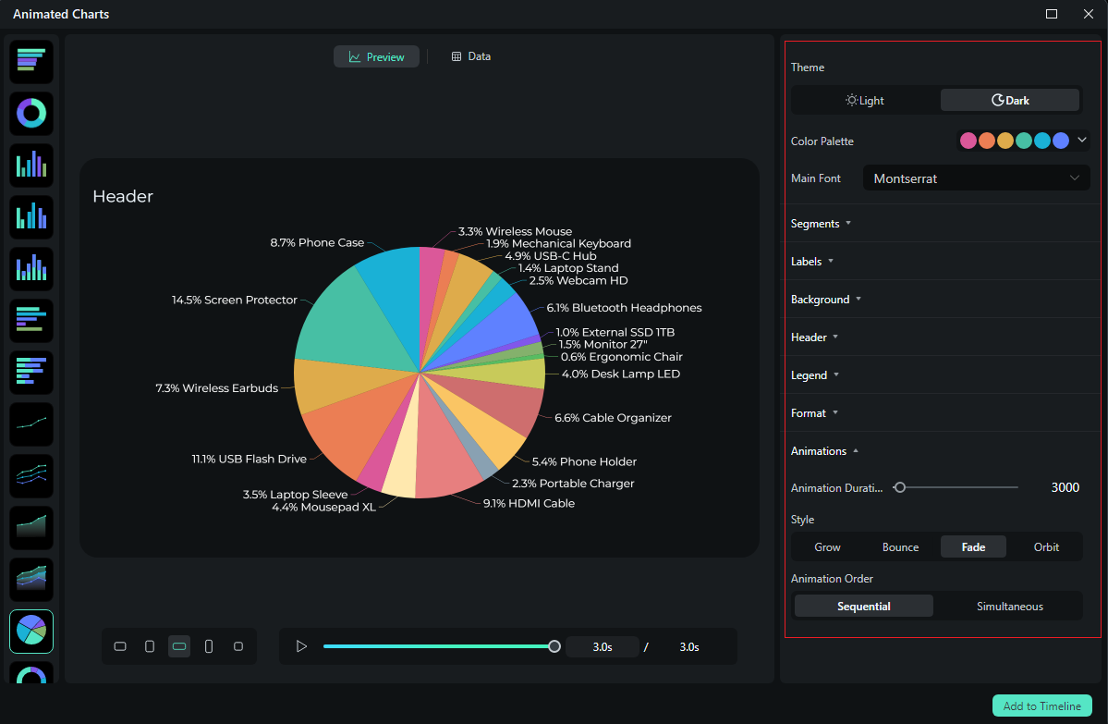The image size is (1108, 724).
Task: Enable the Bounce animation style
Action: [899, 546]
